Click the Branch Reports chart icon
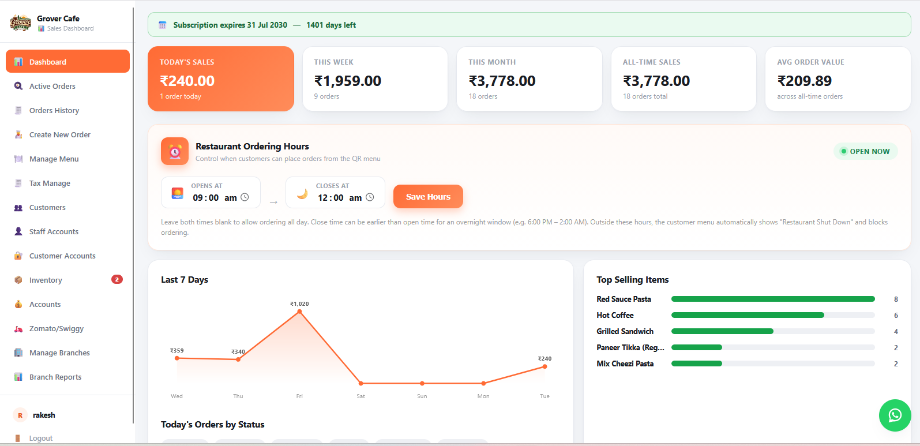 [18, 377]
